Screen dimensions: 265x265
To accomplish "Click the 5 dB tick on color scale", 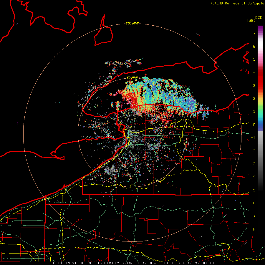I will click(254, 59).
